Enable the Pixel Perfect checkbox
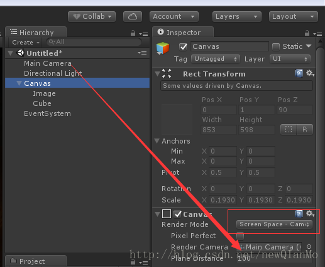This screenshot has width=325, height=267. tap(240, 236)
